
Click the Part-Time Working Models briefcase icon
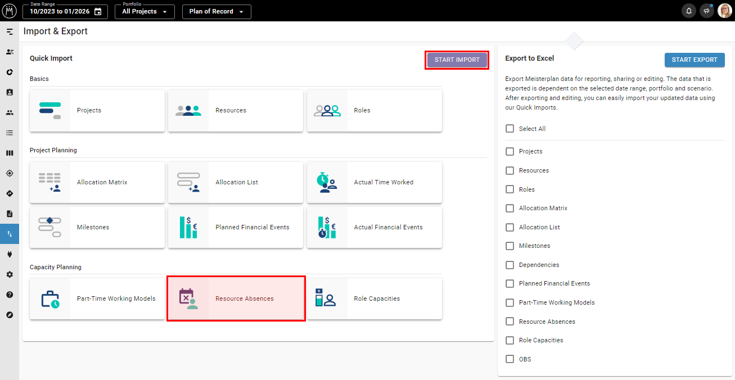point(50,299)
